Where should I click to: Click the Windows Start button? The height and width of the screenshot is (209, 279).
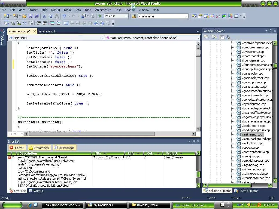[x=13, y=205]
